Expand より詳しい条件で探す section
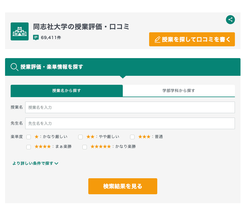 [36, 163]
